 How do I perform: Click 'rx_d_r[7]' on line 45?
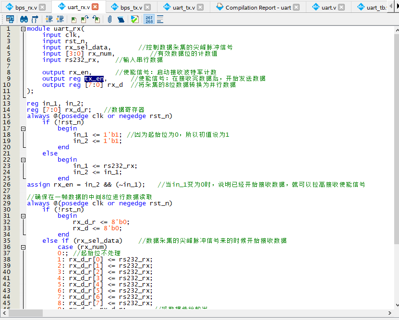[x=86, y=303]
